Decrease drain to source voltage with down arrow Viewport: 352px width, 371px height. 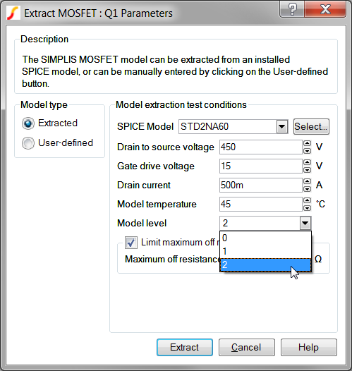307,151
